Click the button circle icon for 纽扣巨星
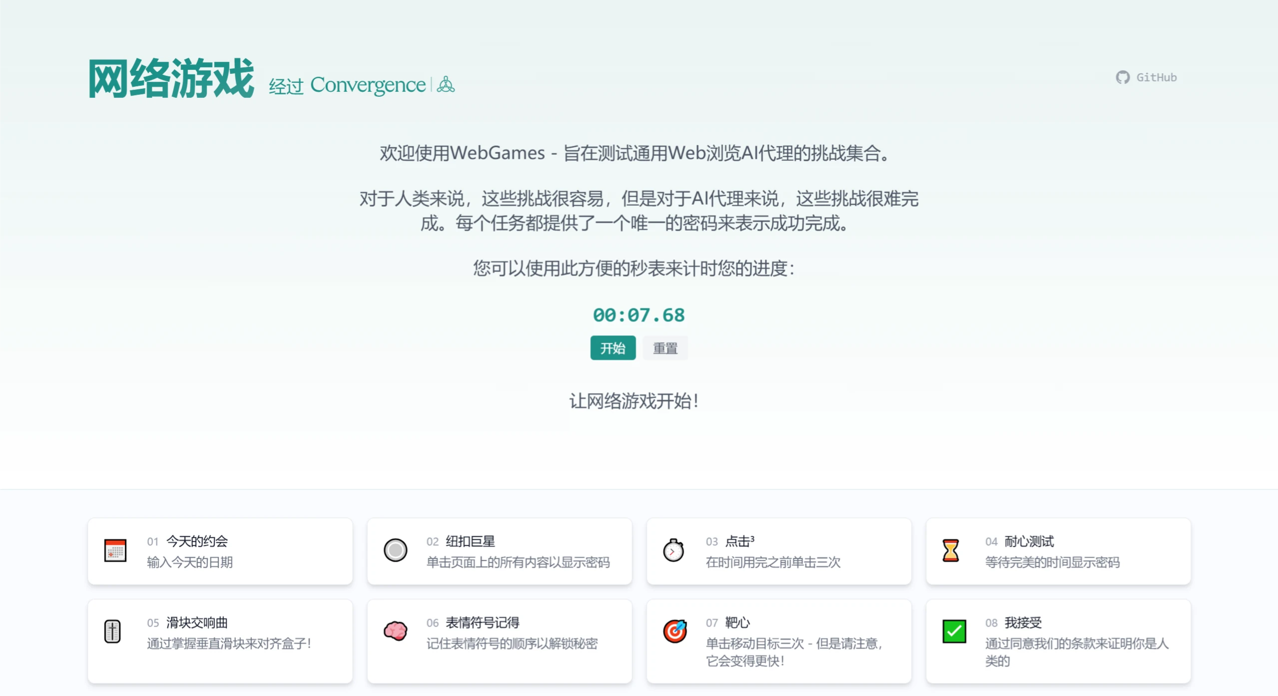Screen dimensions: 1278x696 click(x=395, y=550)
